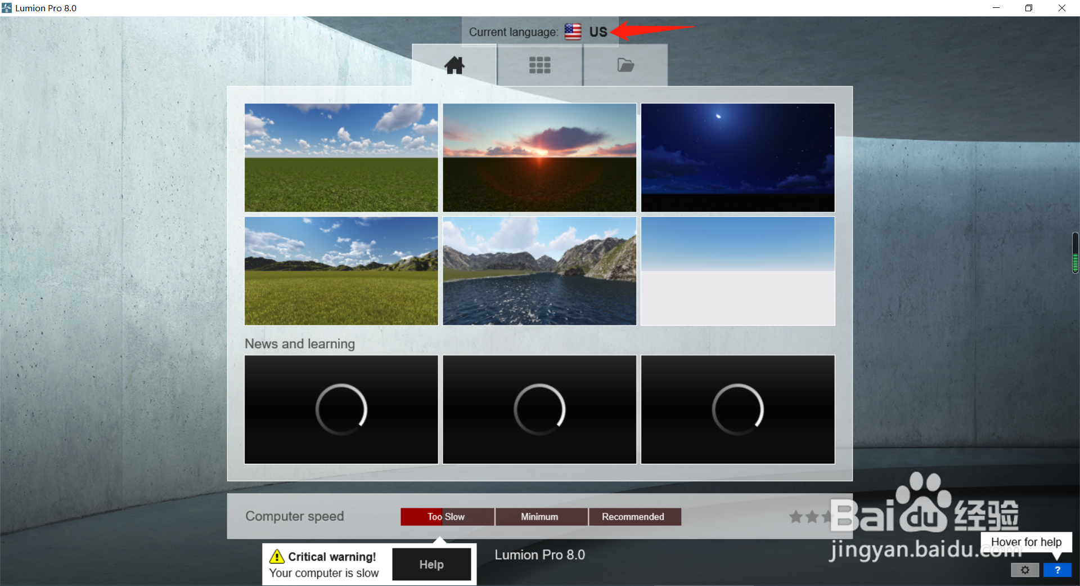This screenshot has width=1080, height=586.
Task: Click the Computer speed label
Action: (x=295, y=516)
